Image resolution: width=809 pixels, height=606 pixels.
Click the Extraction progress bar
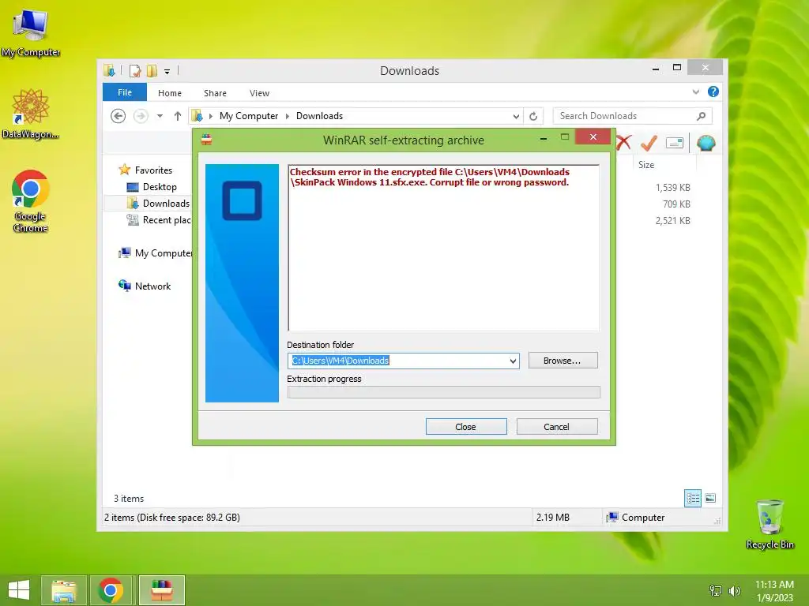[x=444, y=392]
